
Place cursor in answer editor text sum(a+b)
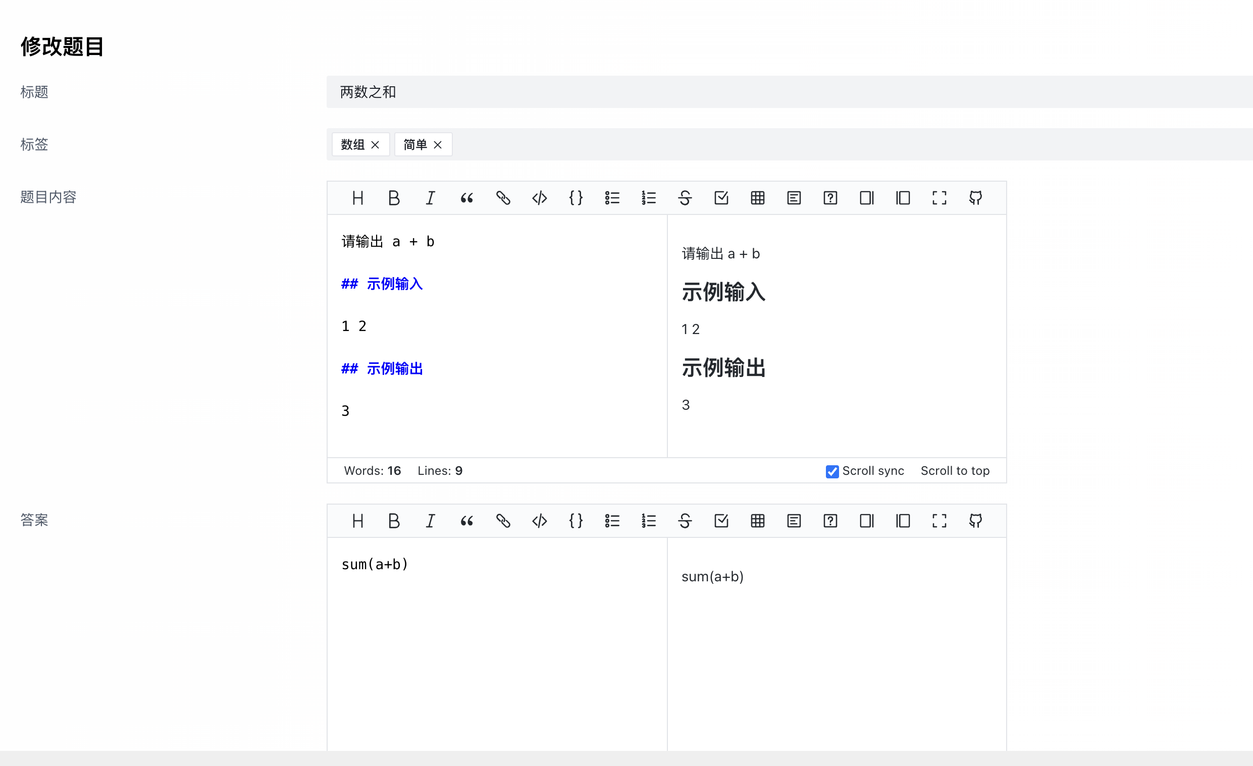click(375, 564)
